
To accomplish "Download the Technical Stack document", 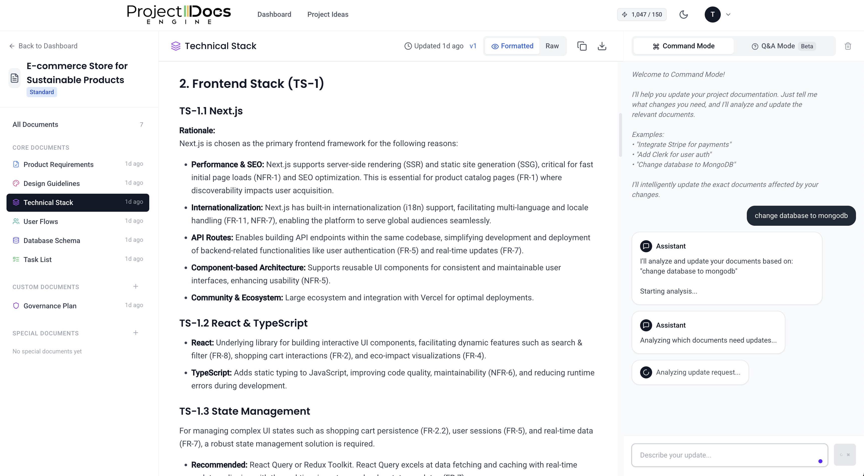I will pyautogui.click(x=602, y=46).
